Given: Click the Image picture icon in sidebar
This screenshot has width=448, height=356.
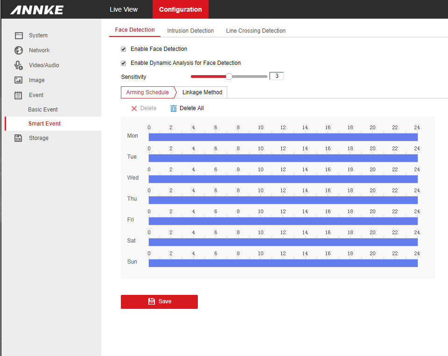Looking at the screenshot, I should tap(19, 80).
